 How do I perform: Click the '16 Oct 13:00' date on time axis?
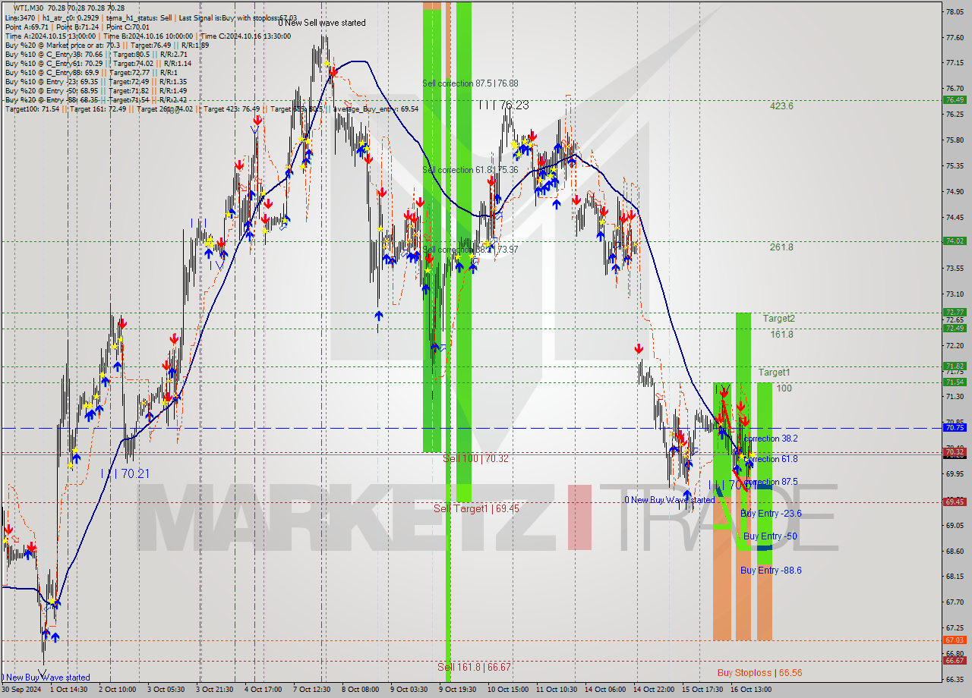750,690
